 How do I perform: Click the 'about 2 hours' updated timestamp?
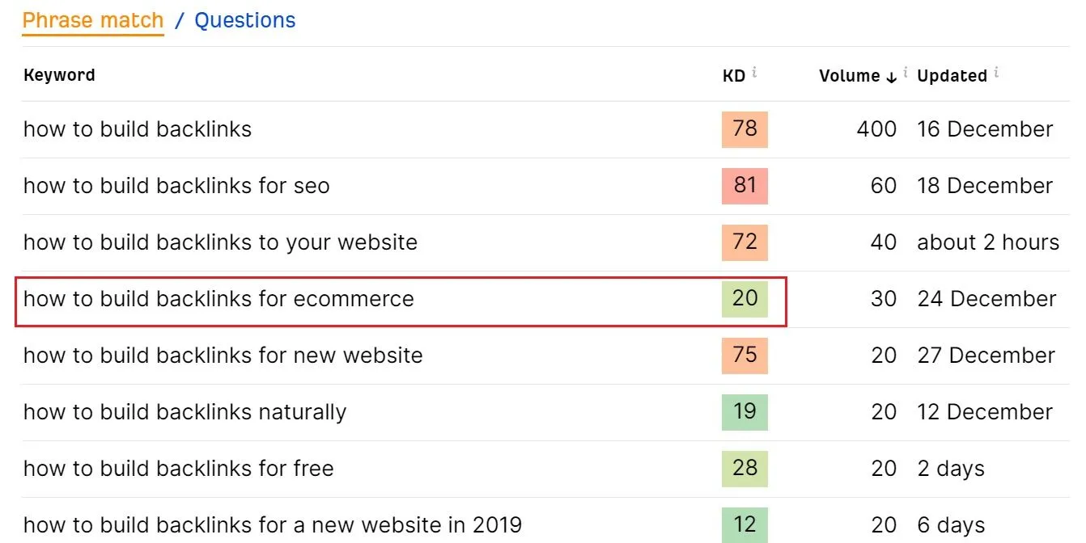point(988,242)
